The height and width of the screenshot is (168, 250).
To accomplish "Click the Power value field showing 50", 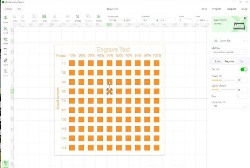I will point(242,80).
